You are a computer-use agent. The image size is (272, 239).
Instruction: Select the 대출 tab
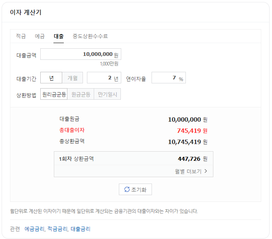click(59, 36)
